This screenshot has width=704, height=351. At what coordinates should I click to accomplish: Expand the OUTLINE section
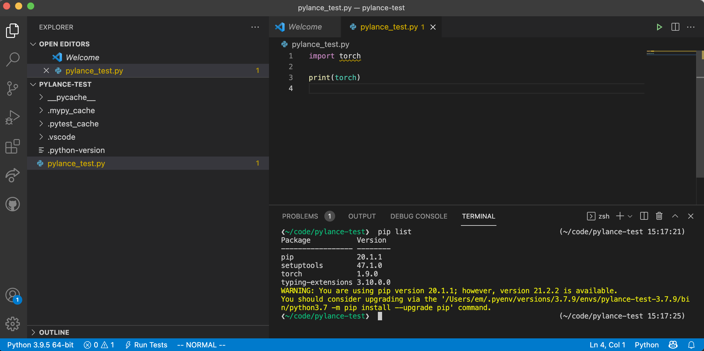click(54, 332)
